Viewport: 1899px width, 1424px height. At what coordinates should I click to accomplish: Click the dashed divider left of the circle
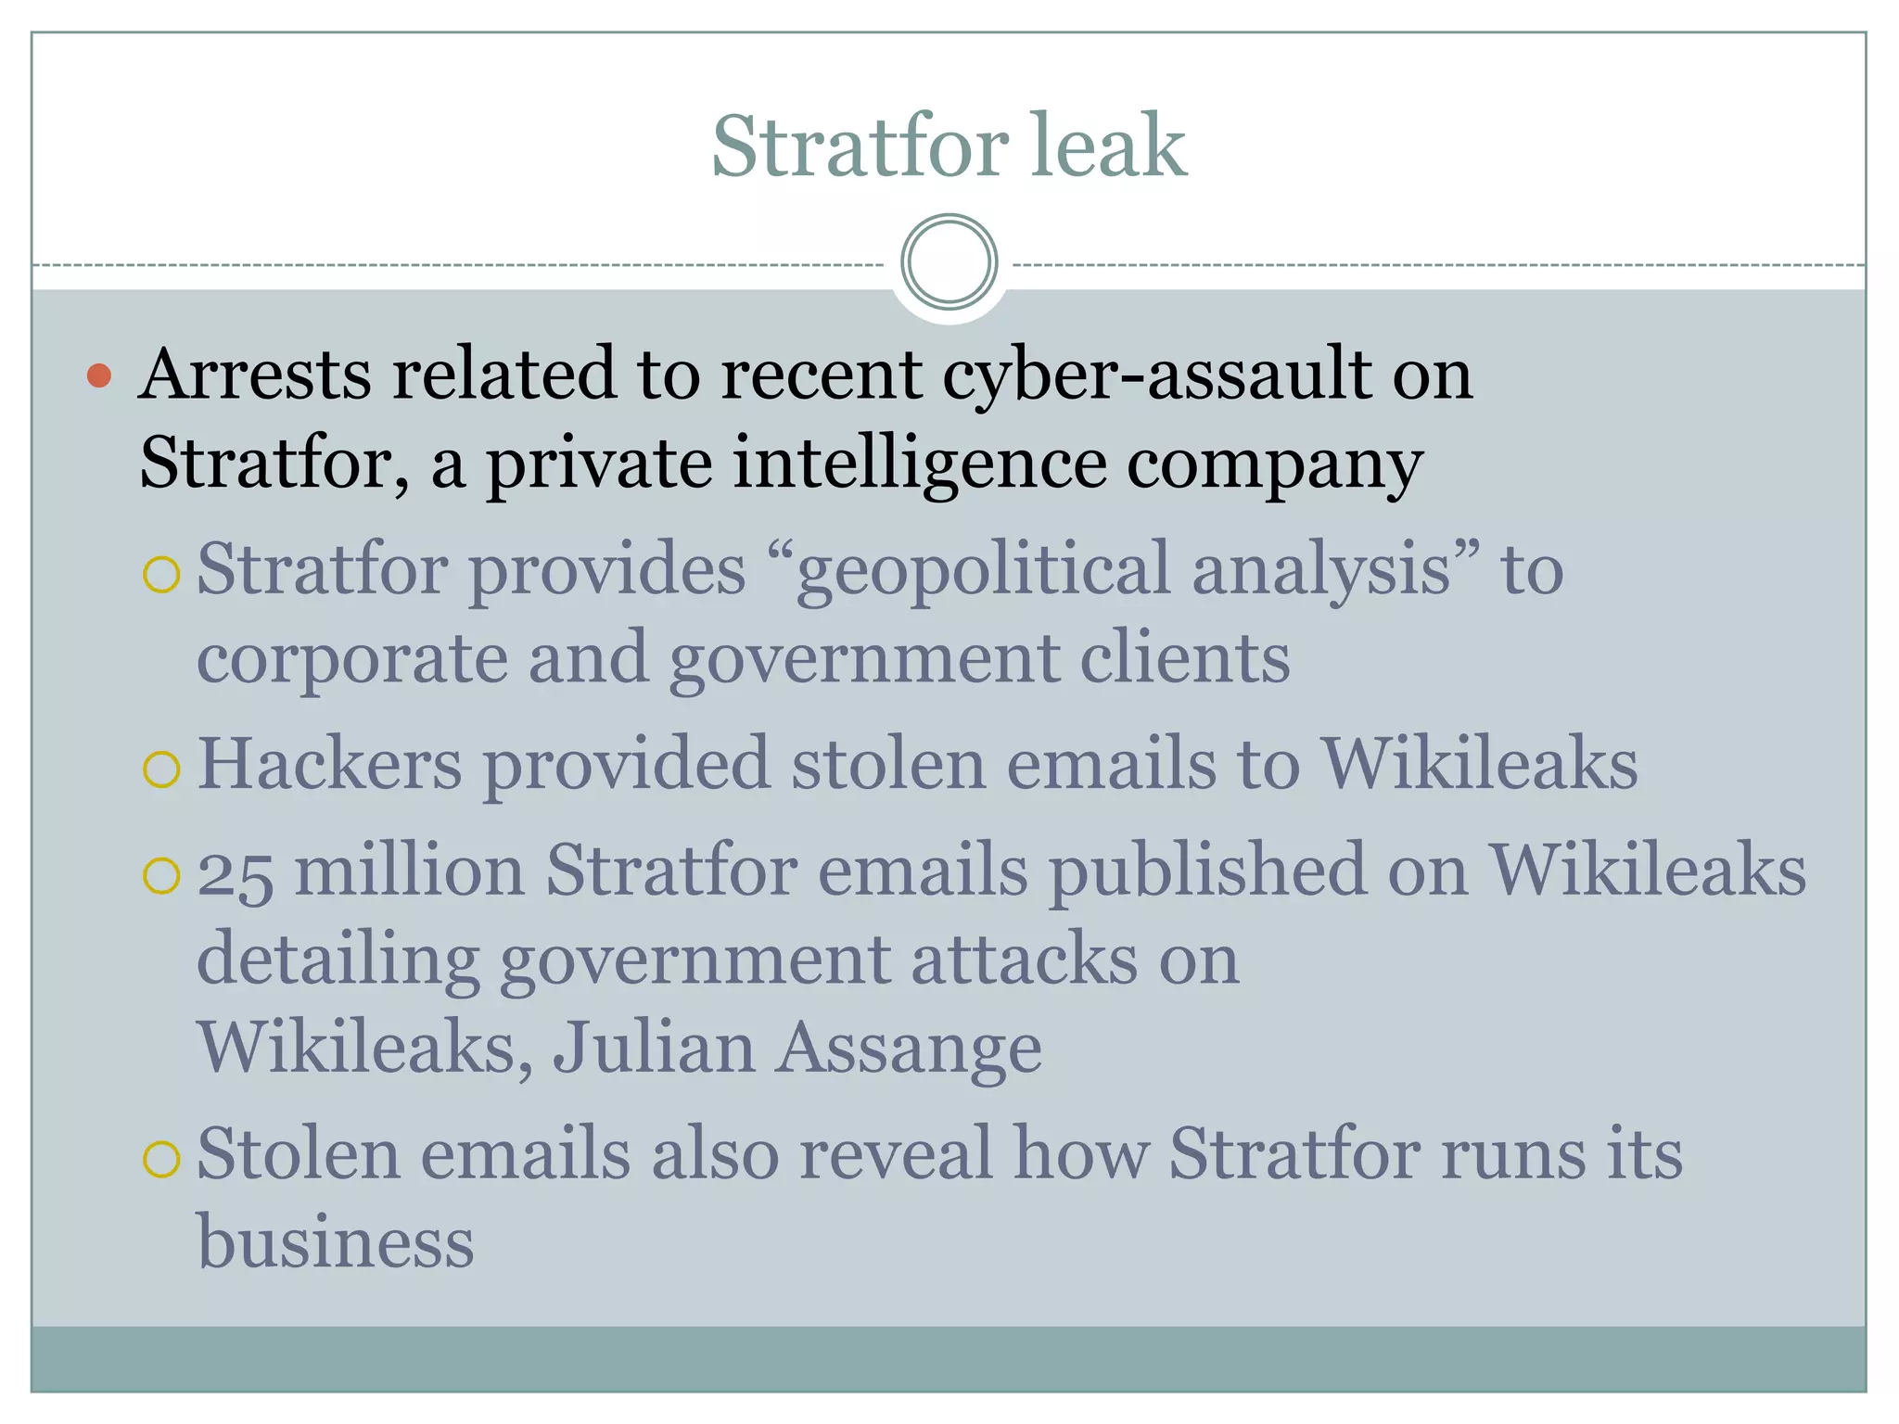tap(458, 265)
